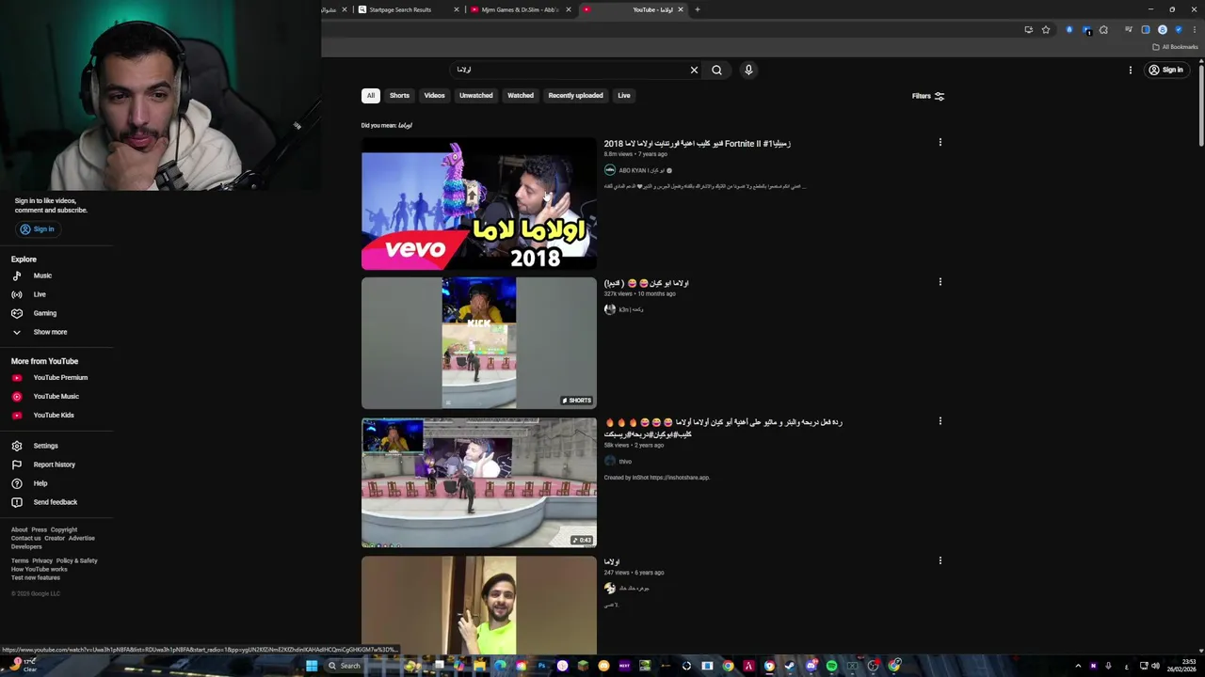Select the Unwatched filter chip
This screenshot has width=1205, height=677.
pyautogui.click(x=475, y=95)
